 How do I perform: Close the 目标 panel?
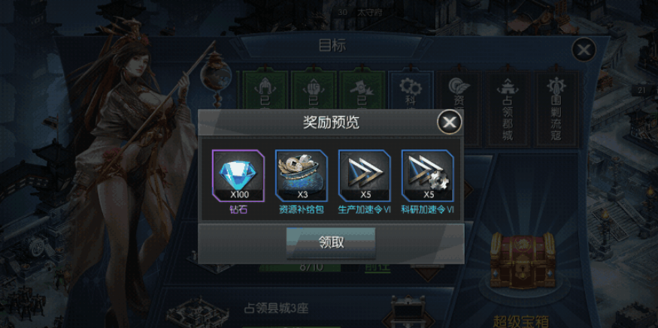tap(584, 50)
